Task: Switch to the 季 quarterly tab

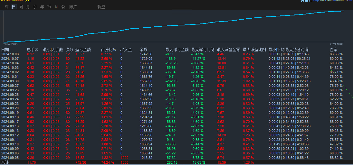Action: (35, 7)
